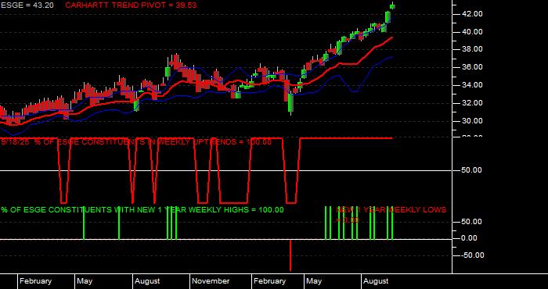
Task: Click the new 1 year weekly highs = 100.00 label
Action: point(142,210)
